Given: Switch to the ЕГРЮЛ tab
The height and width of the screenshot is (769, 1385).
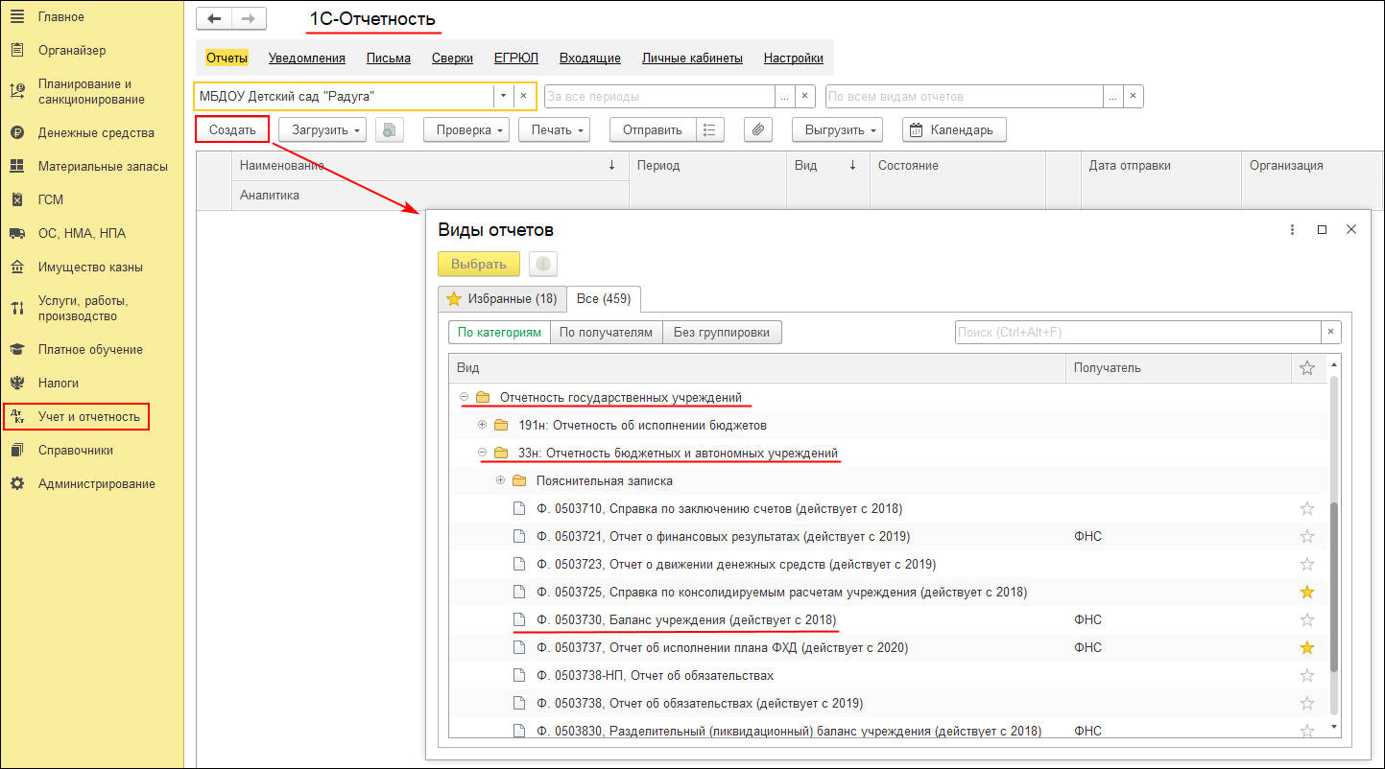Looking at the screenshot, I should click(x=516, y=58).
